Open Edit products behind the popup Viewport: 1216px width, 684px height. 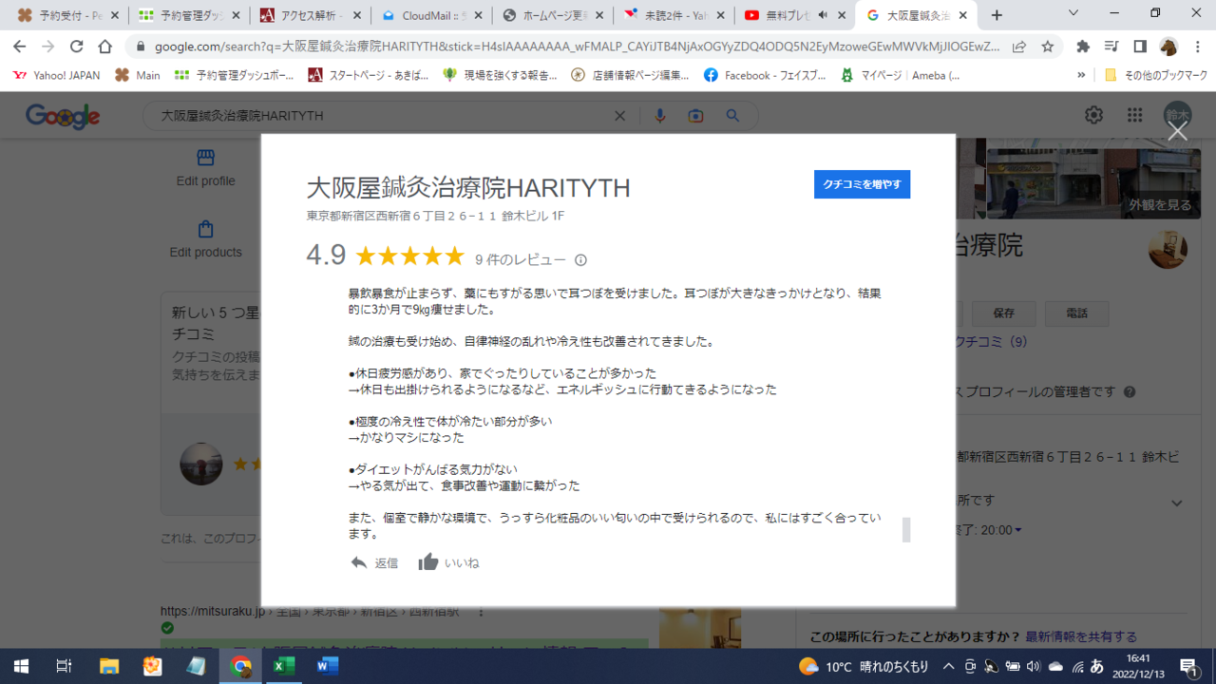pos(205,239)
